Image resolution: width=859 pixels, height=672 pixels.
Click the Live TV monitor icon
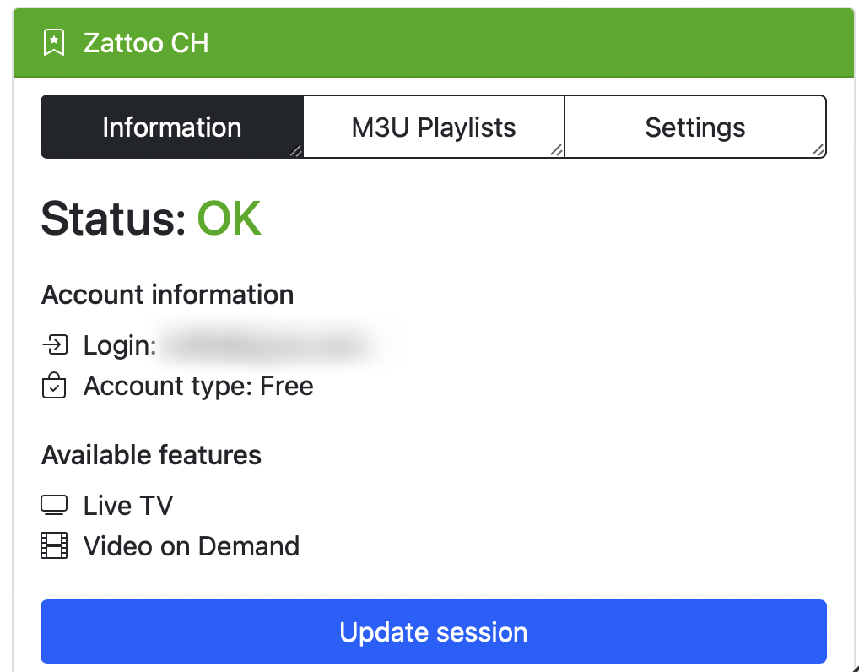[x=54, y=505]
